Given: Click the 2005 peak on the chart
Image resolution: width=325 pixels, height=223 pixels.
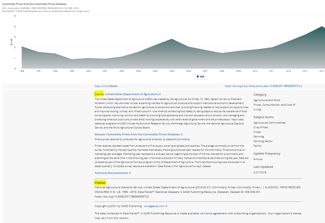Looking at the screenshot, I should [x=172, y=39].
